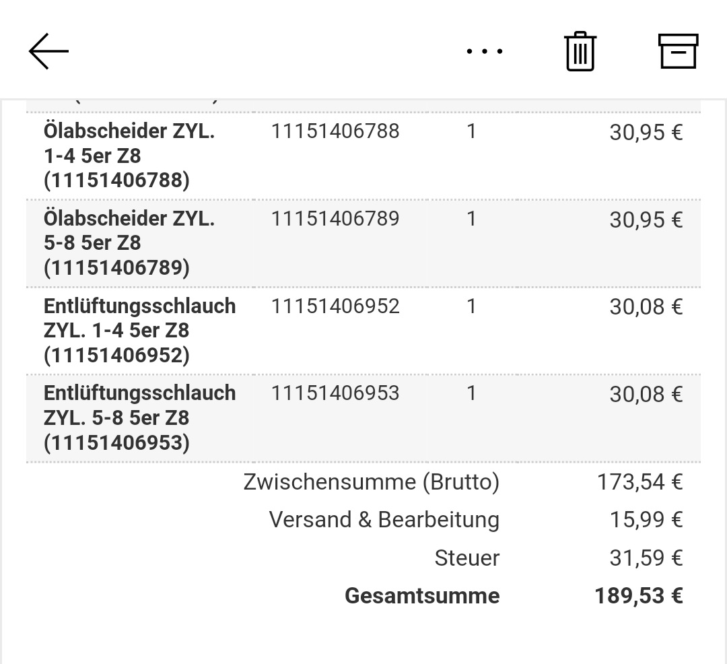
Task: Tap the Steuer amount 31,59 €
Action: 646,558
